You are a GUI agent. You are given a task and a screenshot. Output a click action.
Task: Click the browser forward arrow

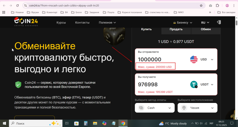click(11, 6)
